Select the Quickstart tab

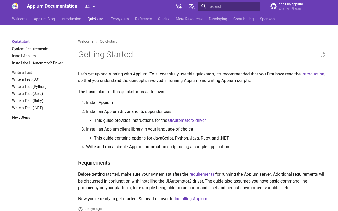click(96, 19)
